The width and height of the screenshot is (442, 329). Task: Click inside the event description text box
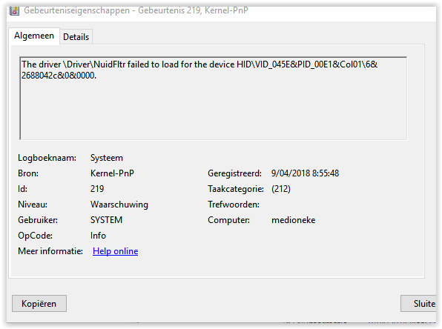click(x=214, y=99)
